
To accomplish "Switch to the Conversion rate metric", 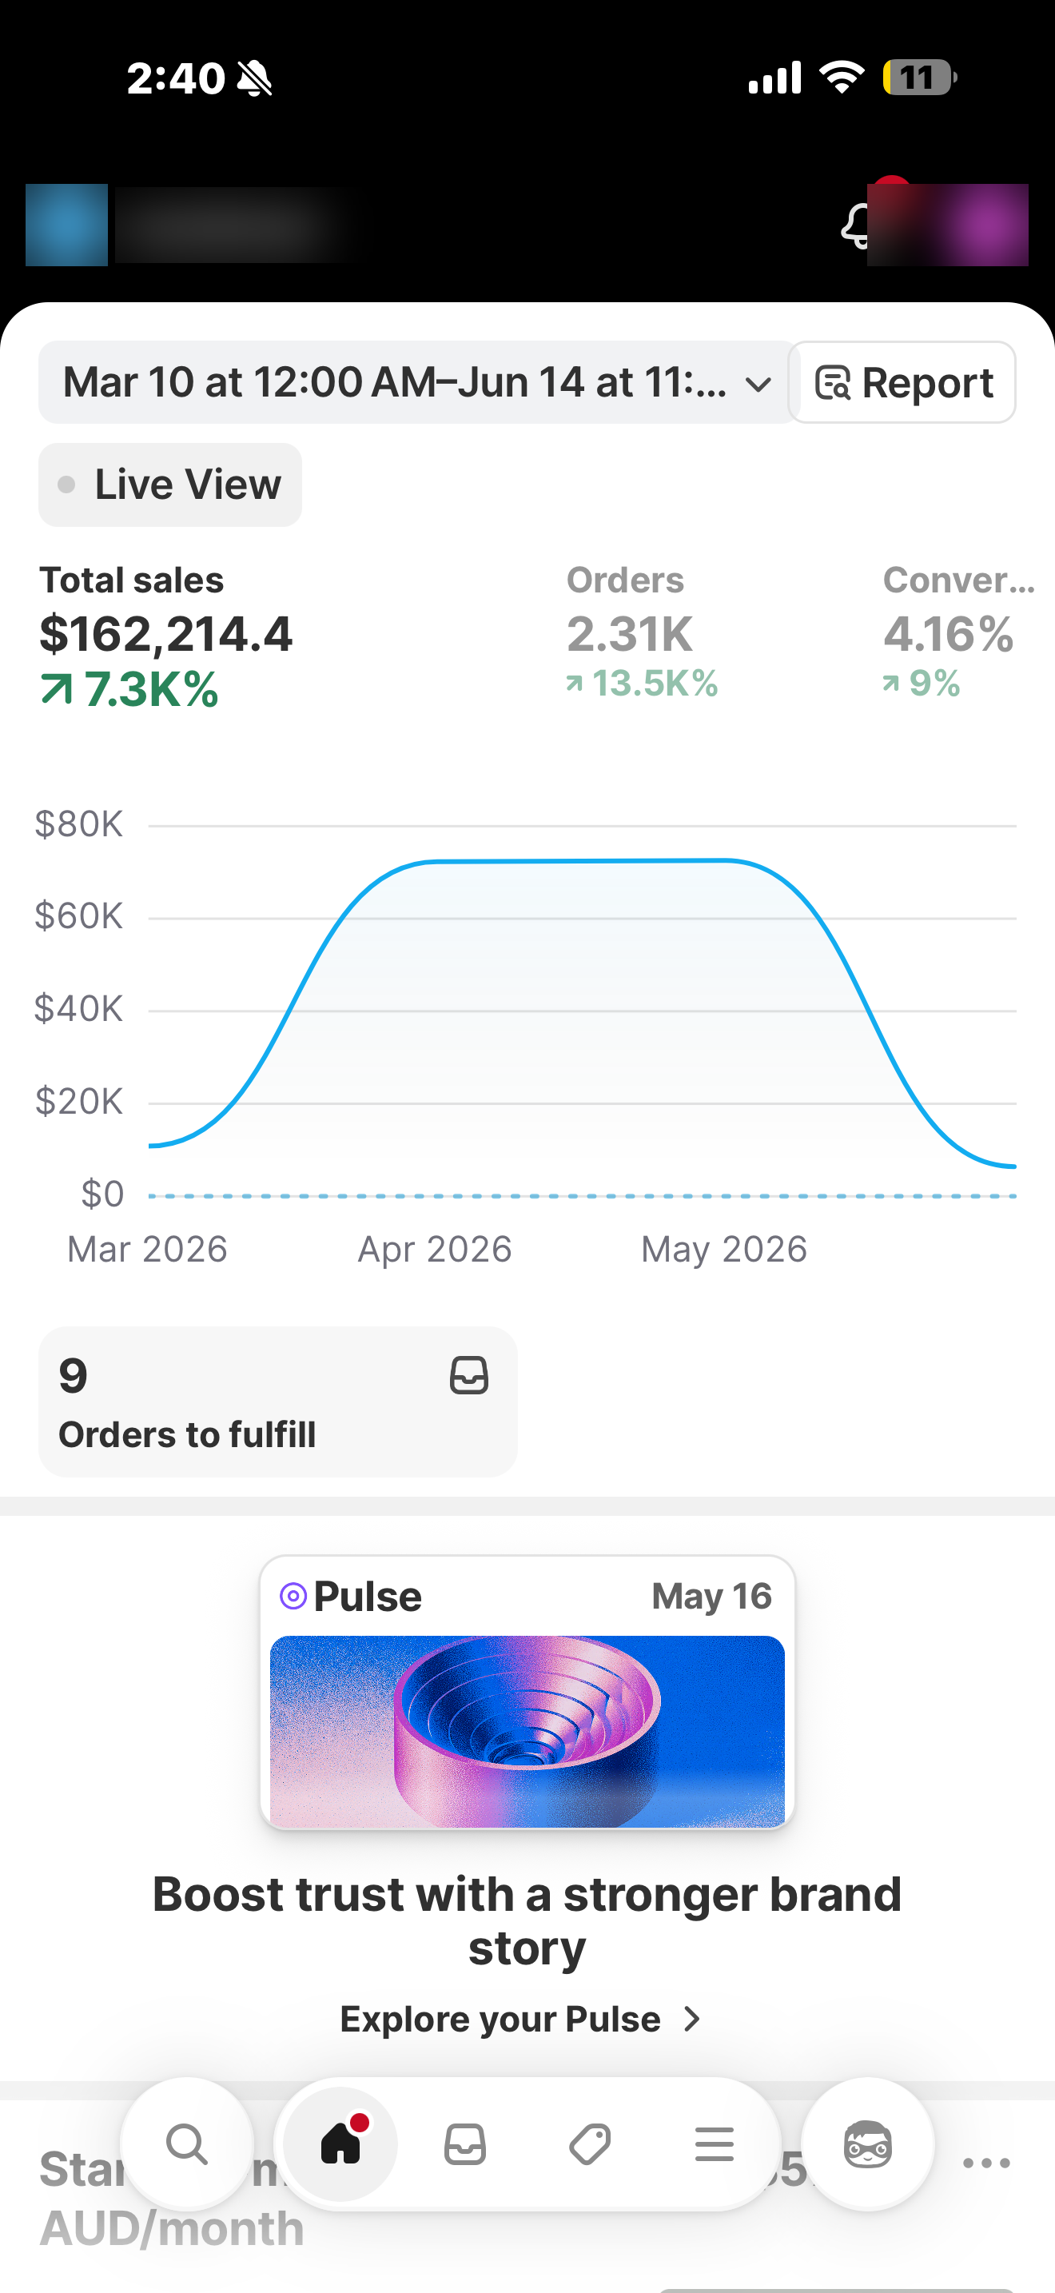I will (x=959, y=632).
